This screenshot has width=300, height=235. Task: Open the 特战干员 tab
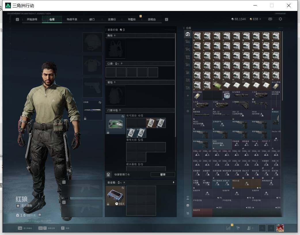pos(72,19)
